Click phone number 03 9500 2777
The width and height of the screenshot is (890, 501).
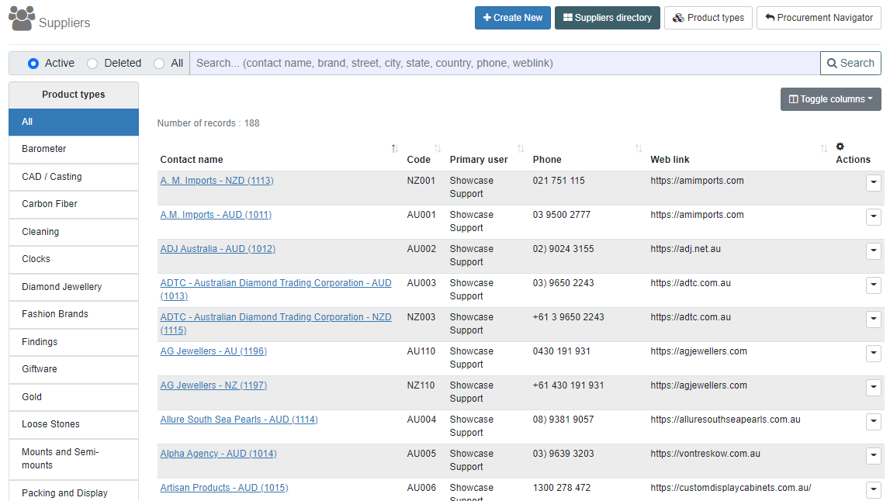coord(561,215)
